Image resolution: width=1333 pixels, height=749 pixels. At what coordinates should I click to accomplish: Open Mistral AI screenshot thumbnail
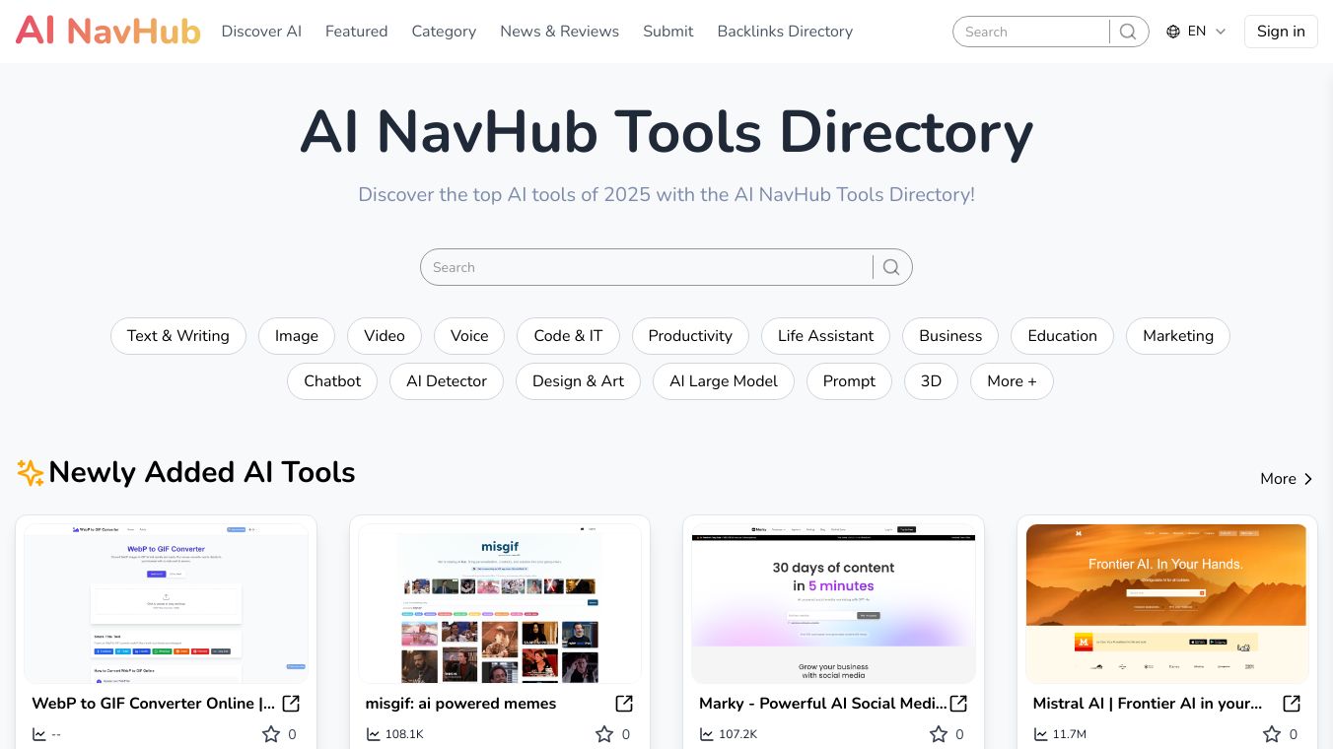click(x=1167, y=603)
